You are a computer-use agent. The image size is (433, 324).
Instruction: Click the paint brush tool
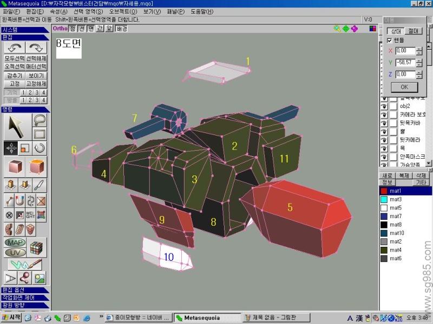25,265
